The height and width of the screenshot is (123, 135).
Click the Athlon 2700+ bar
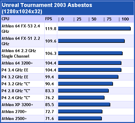[x=80, y=112]
